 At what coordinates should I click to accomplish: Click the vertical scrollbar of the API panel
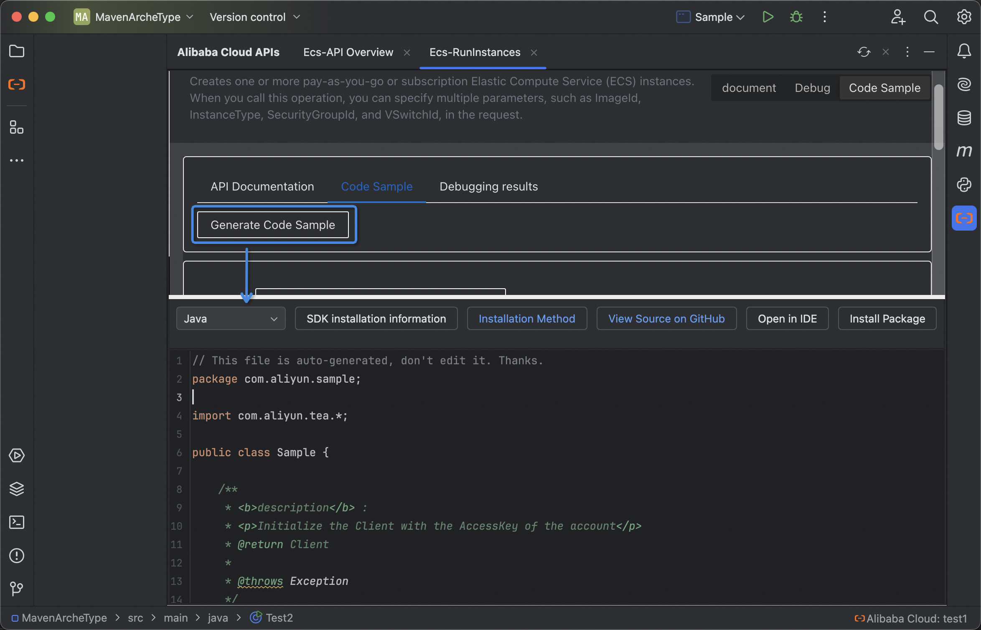[938, 117]
